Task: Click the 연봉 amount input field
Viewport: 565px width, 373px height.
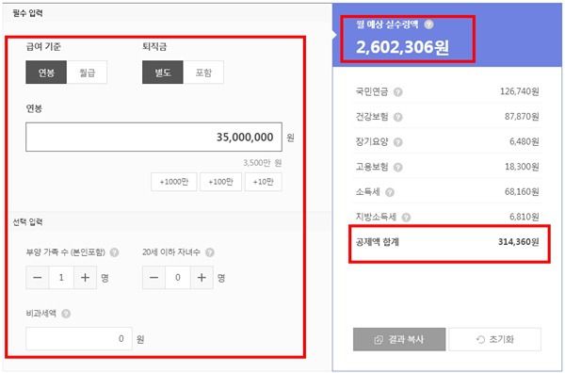Action: 153,137
